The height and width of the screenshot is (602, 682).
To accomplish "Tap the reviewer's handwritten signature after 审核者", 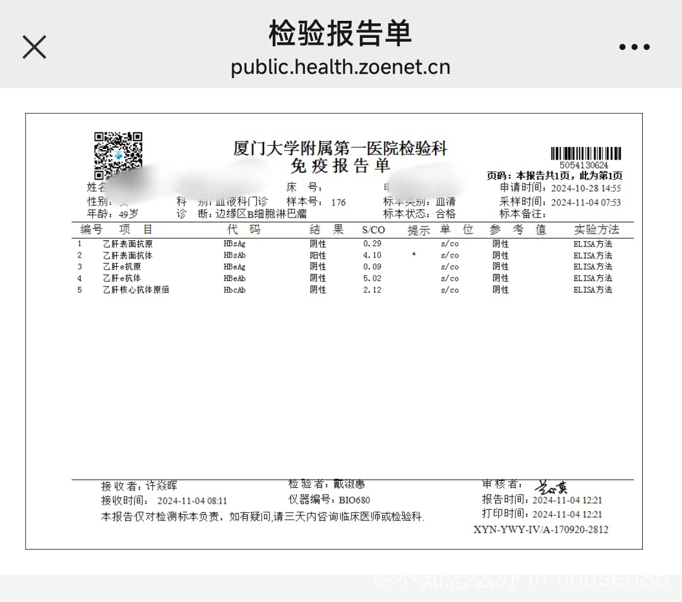I will [551, 487].
